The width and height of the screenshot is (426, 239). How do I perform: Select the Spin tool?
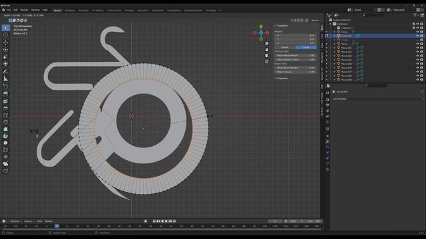(x=5, y=136)
